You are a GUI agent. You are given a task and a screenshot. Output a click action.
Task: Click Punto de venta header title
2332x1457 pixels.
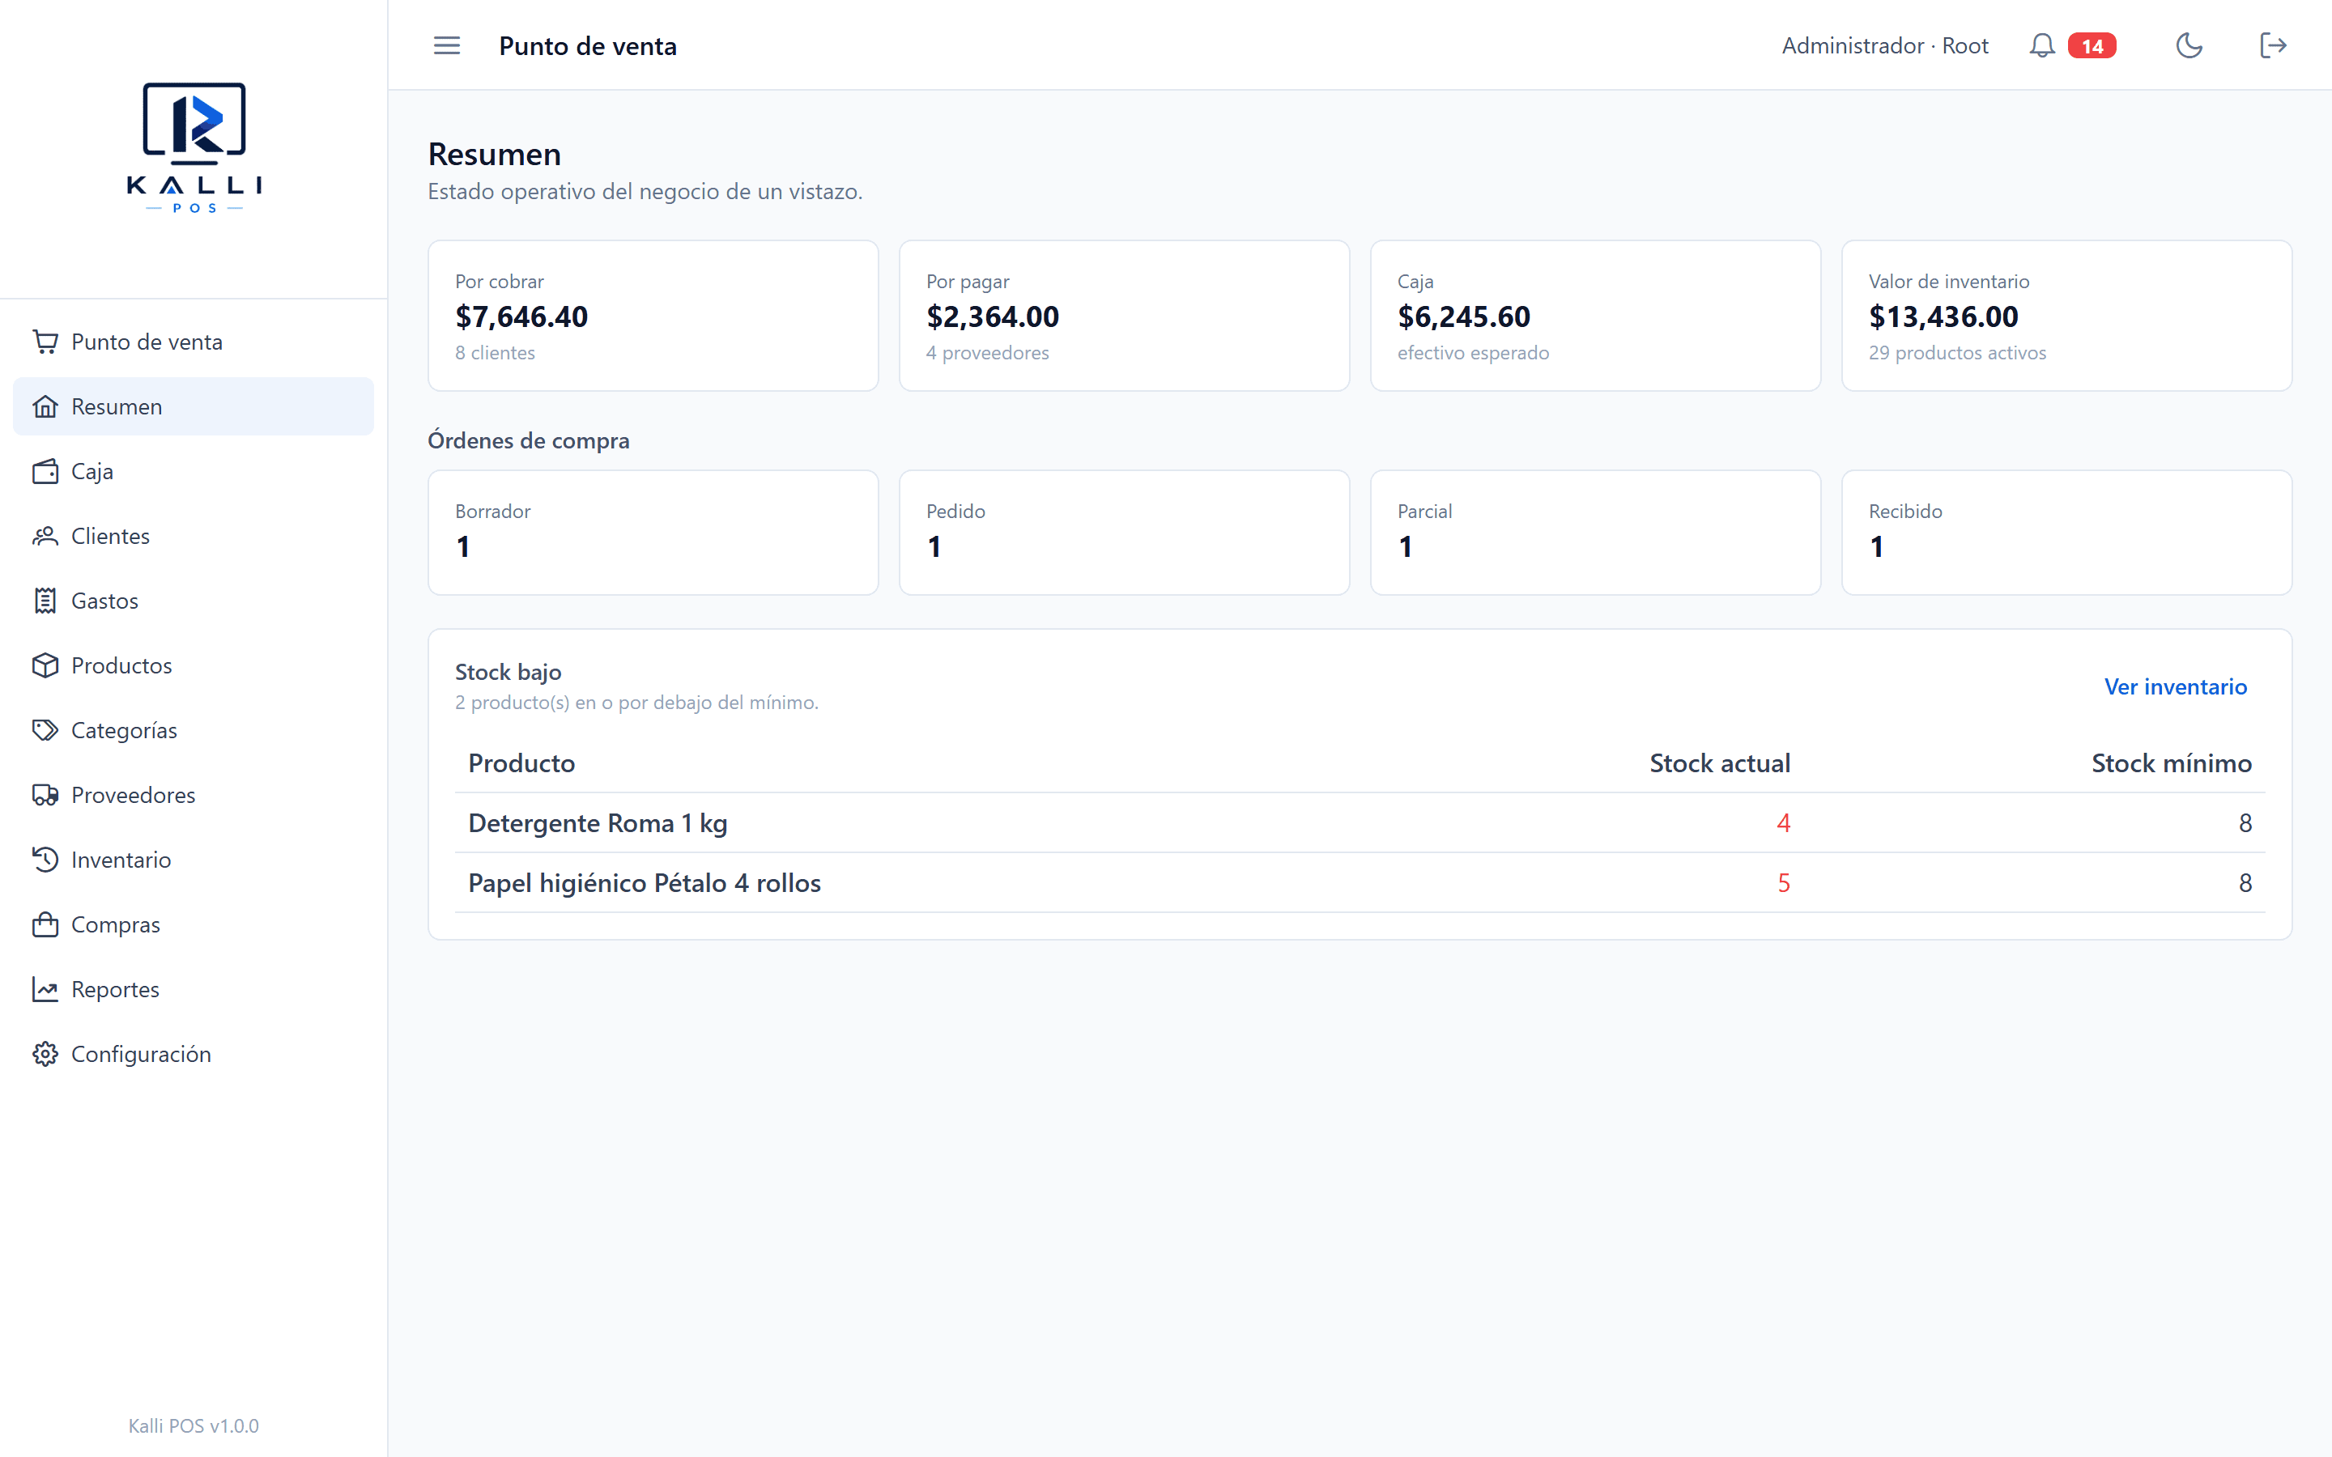pyautogui.click(x=587, y=45)
